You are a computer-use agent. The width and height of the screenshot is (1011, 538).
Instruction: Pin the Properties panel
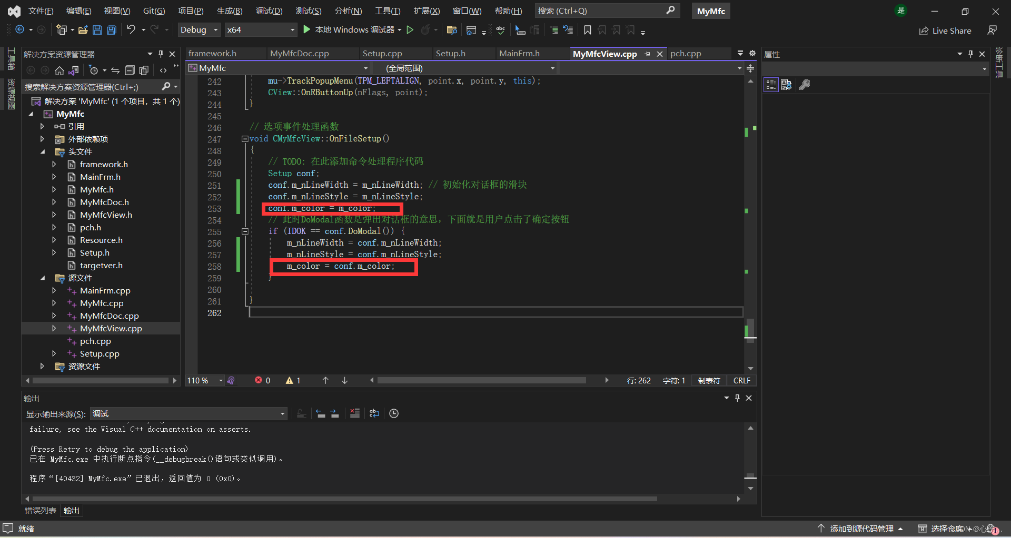coord(970,54)
